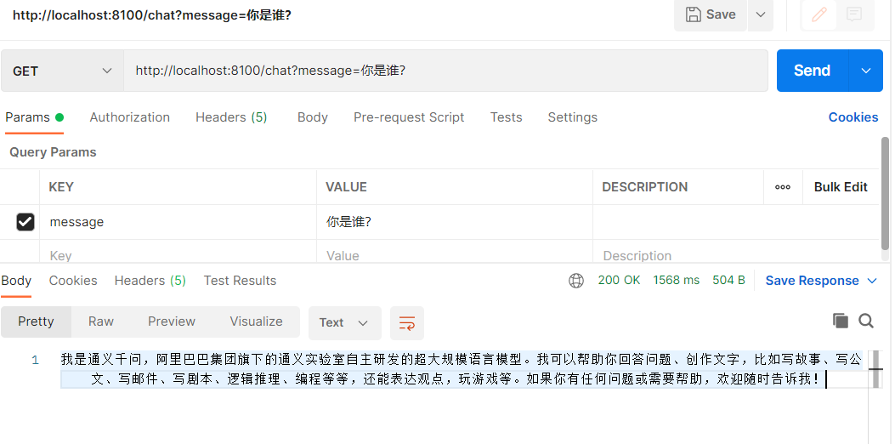The width and height of the screenshot is (895, 444).
Task: Open the response search magnifier icon
Action: pyautogui.click(x=866, y=322)
